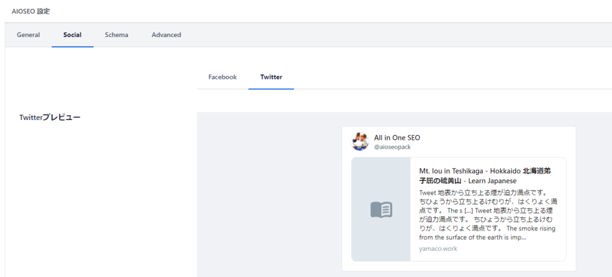Click the Twitterプレビュー label
612x277 pixels.
coord(50,117)
